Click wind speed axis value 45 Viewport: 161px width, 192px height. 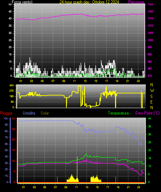(10, 11)
